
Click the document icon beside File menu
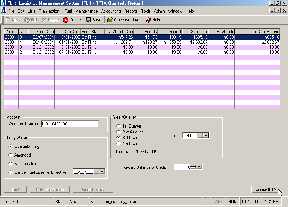point(4,11)
